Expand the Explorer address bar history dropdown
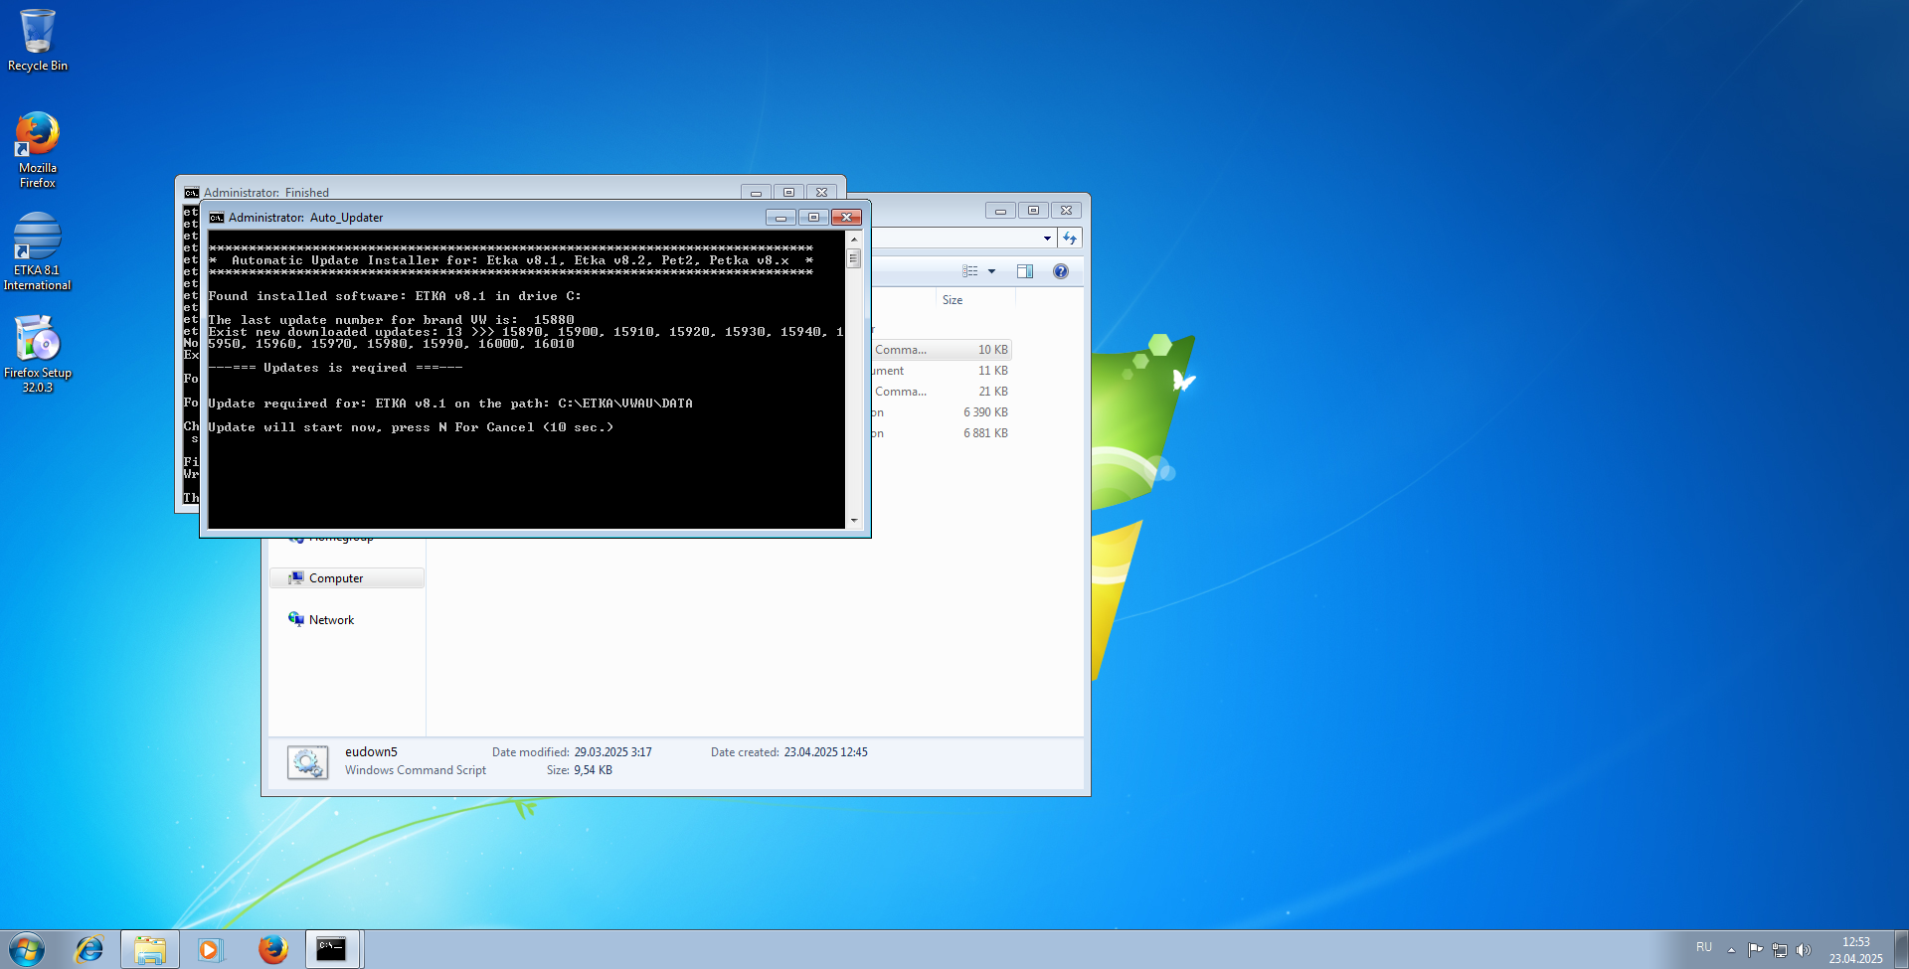The image size is (1909, 969). pyautogui.click(x=1047, y=239)
